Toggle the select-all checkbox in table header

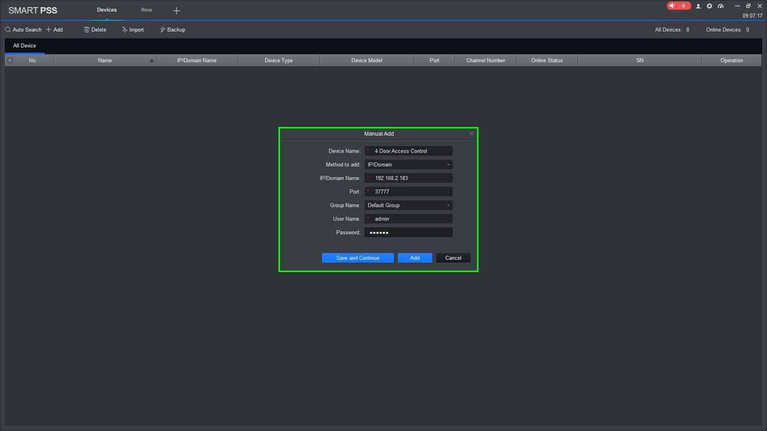10,60
